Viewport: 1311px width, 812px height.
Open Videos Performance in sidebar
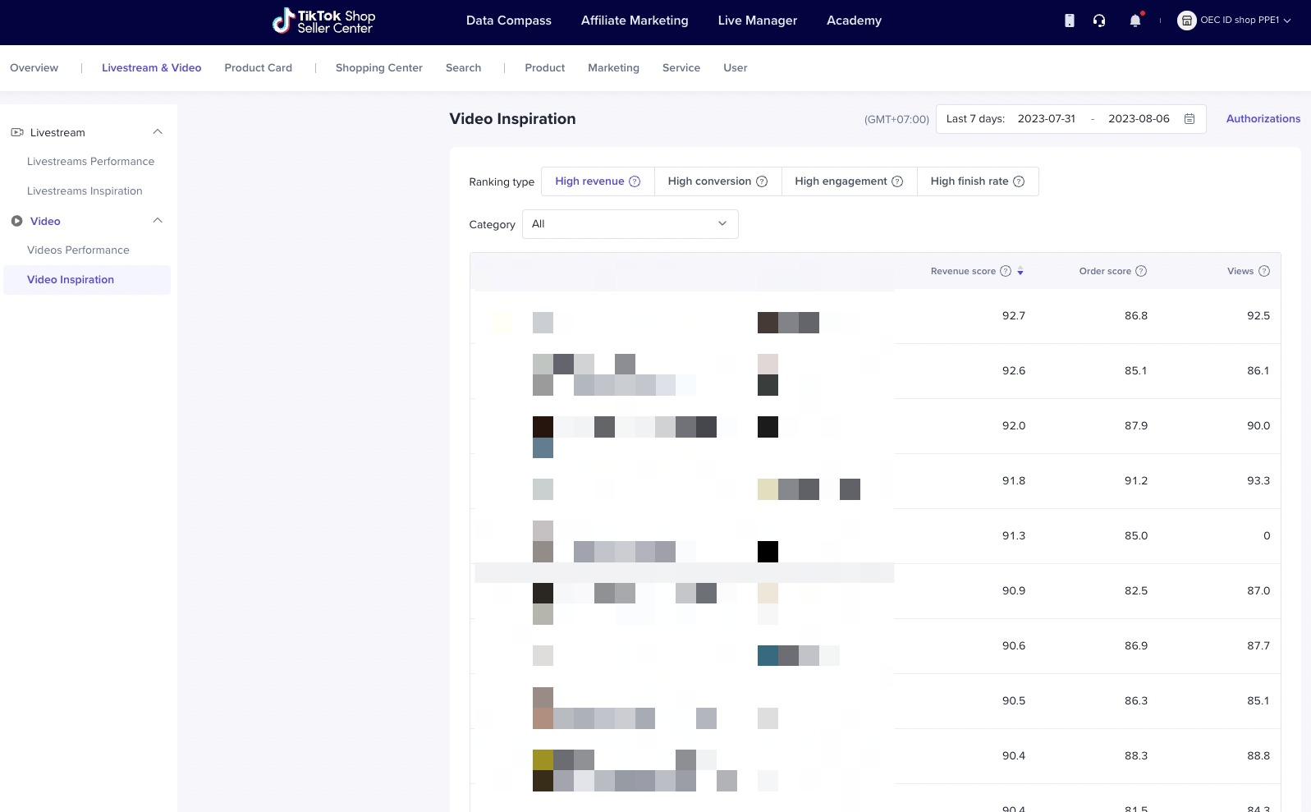[78, 250]
